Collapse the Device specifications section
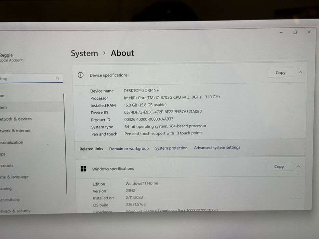This screenshot has height=239, width=319. coord(300,72)
